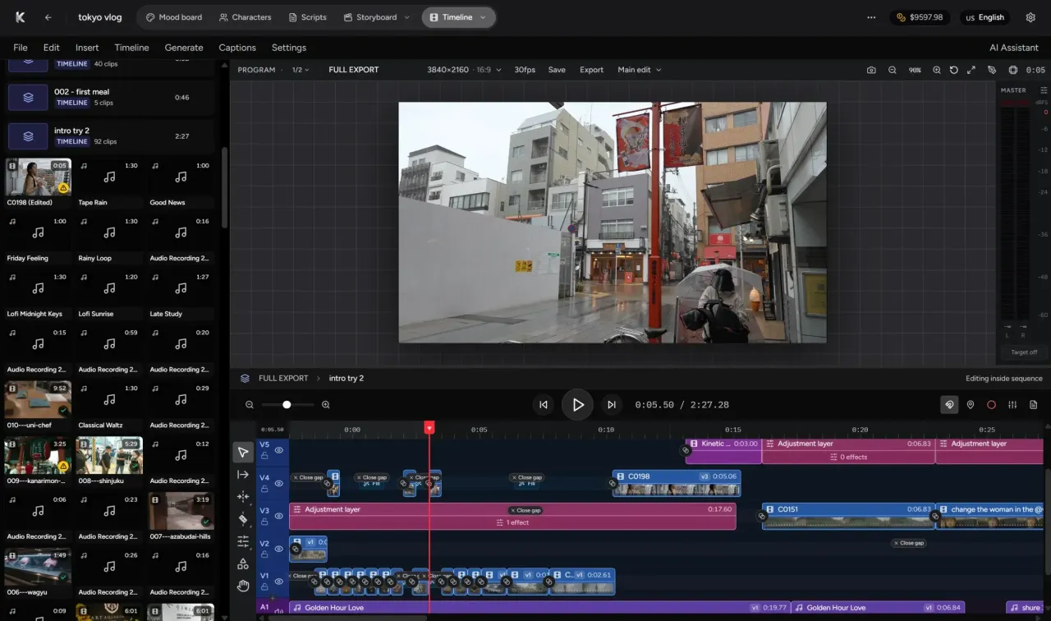The image size is (1051, 621).
Task: Click the red record circle button
Action: (x=991, y=405)
